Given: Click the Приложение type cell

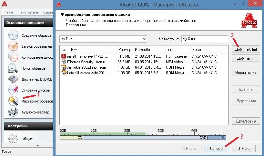Looking at the screenshot, I should point(176,56).
